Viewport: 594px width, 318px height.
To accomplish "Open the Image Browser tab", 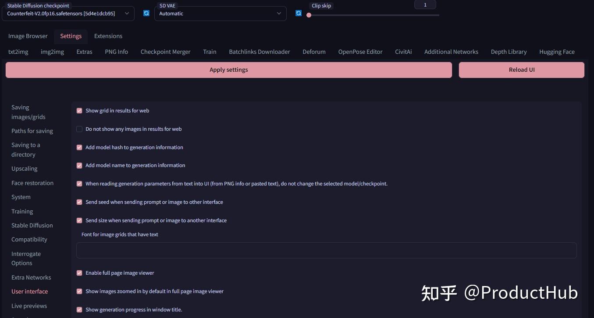I will (28, 36).
